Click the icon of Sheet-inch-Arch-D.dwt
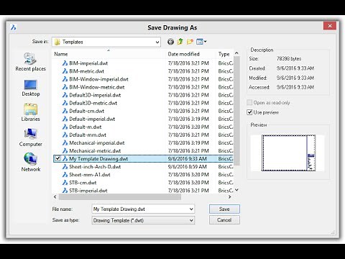The image size is (345, 259). click(x=65, y=166)
